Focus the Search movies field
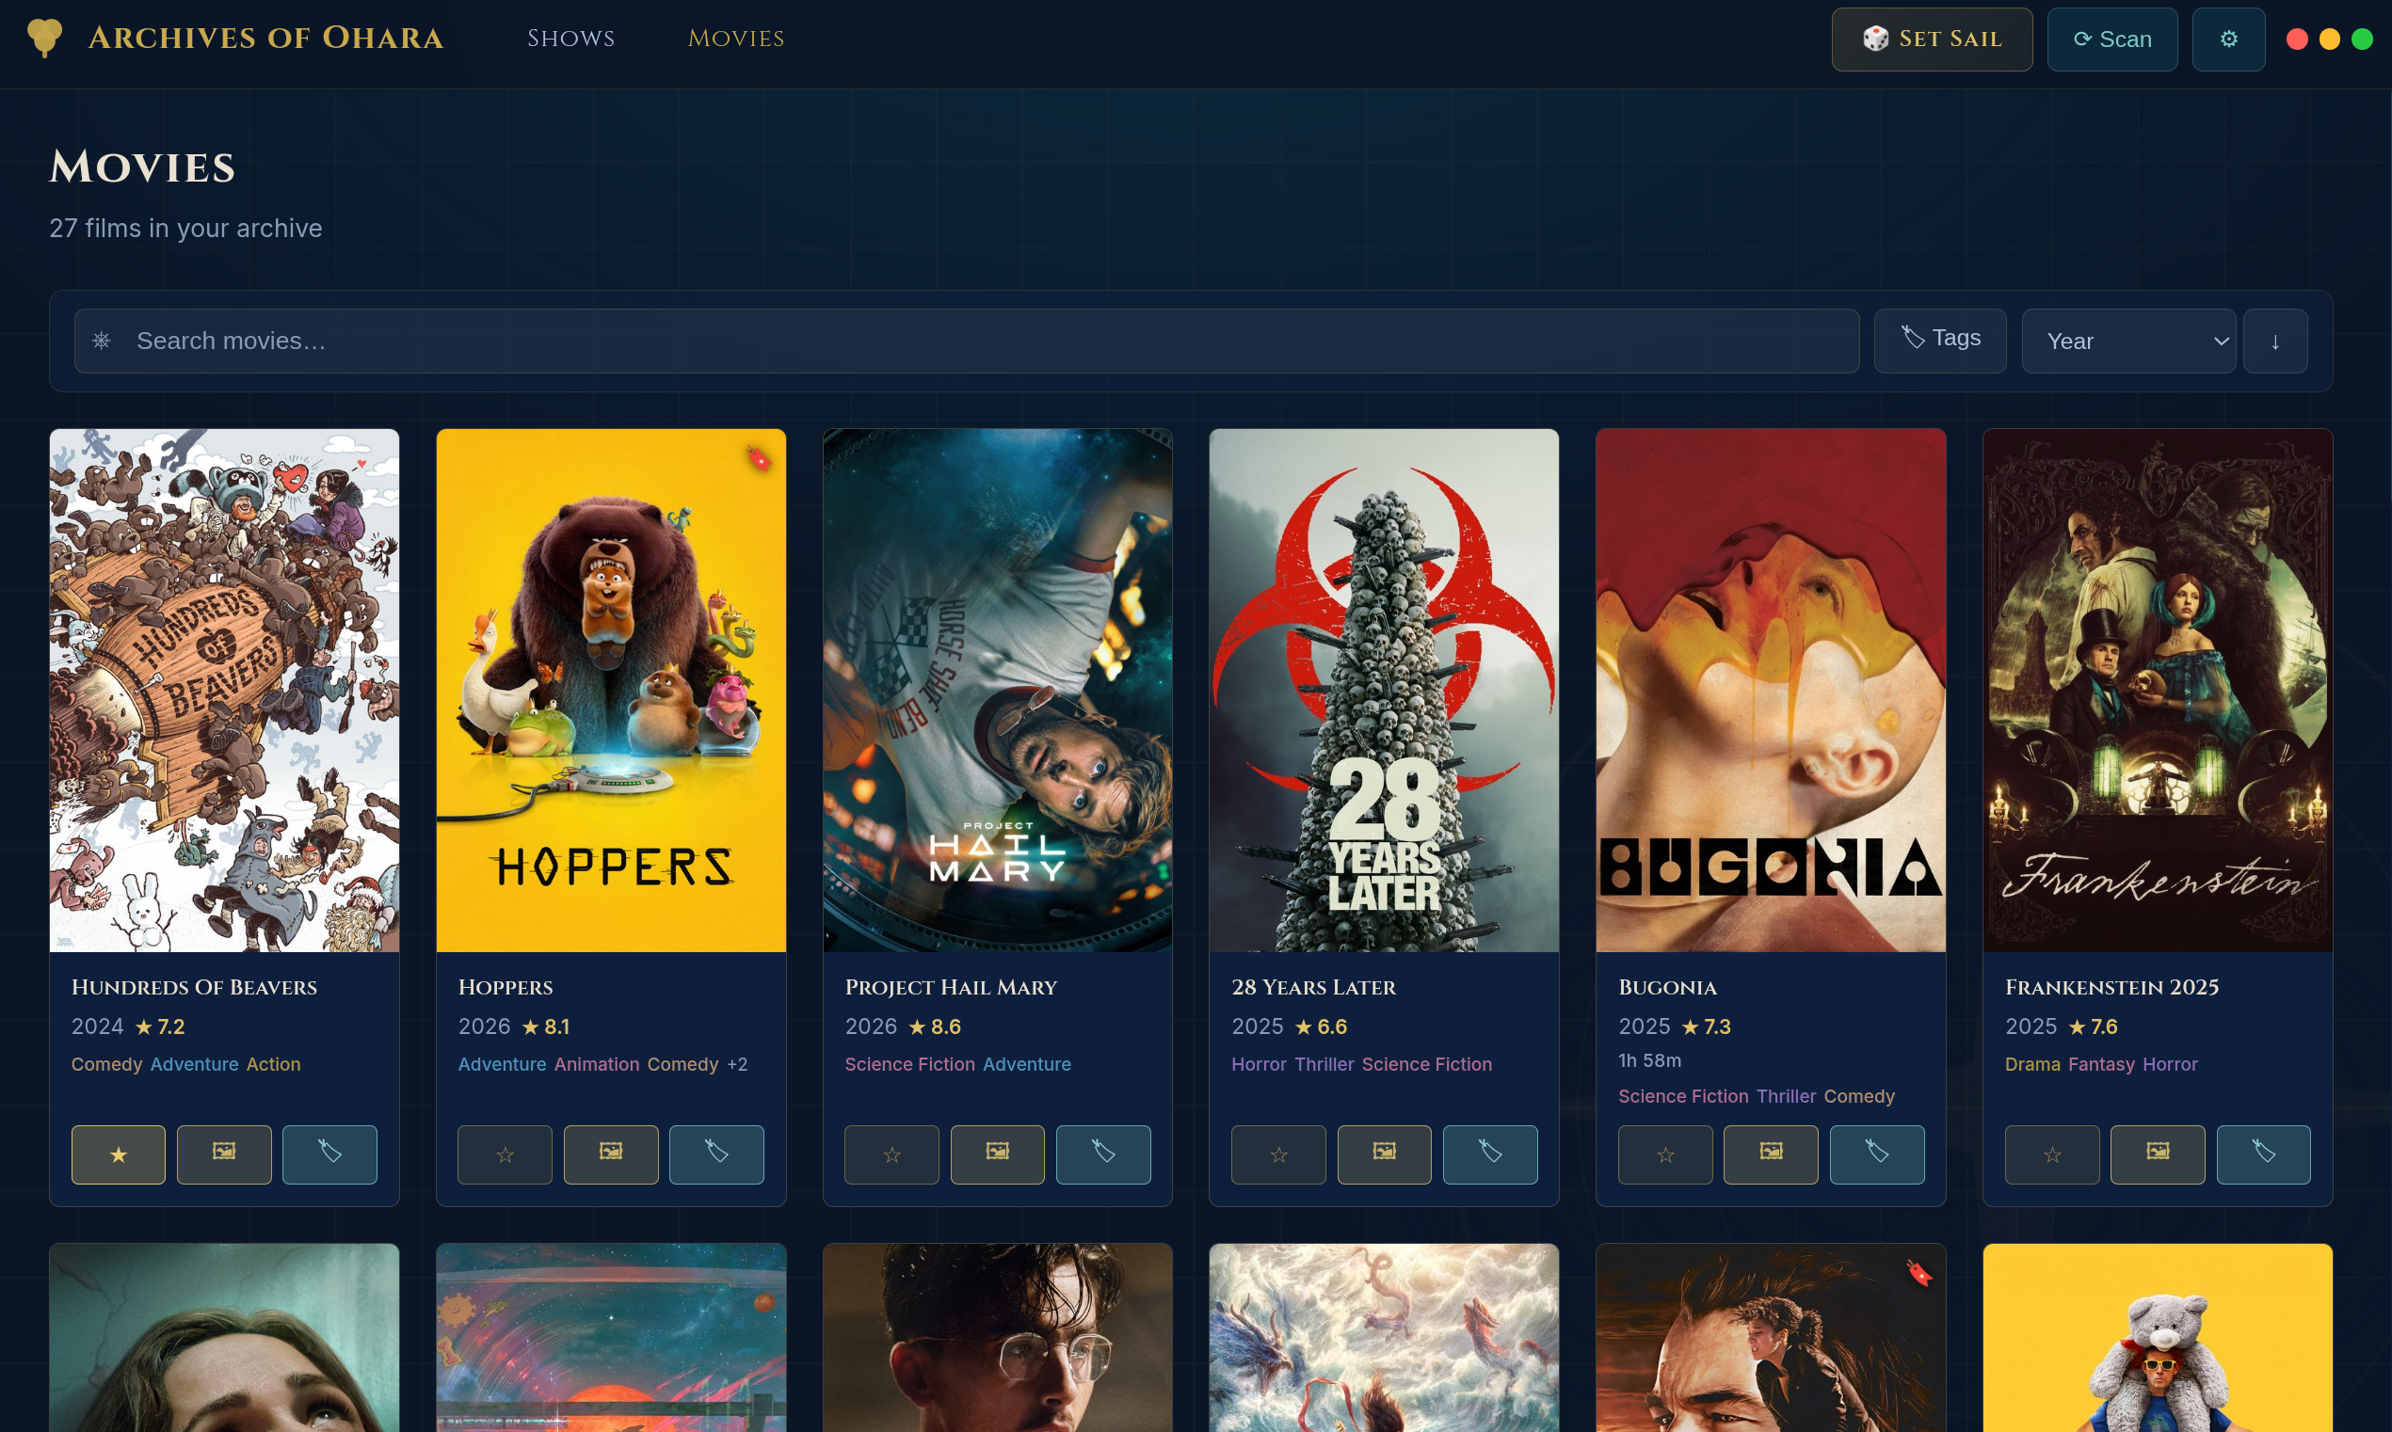The image size is (2392, 1432). (x=966, y=341)
